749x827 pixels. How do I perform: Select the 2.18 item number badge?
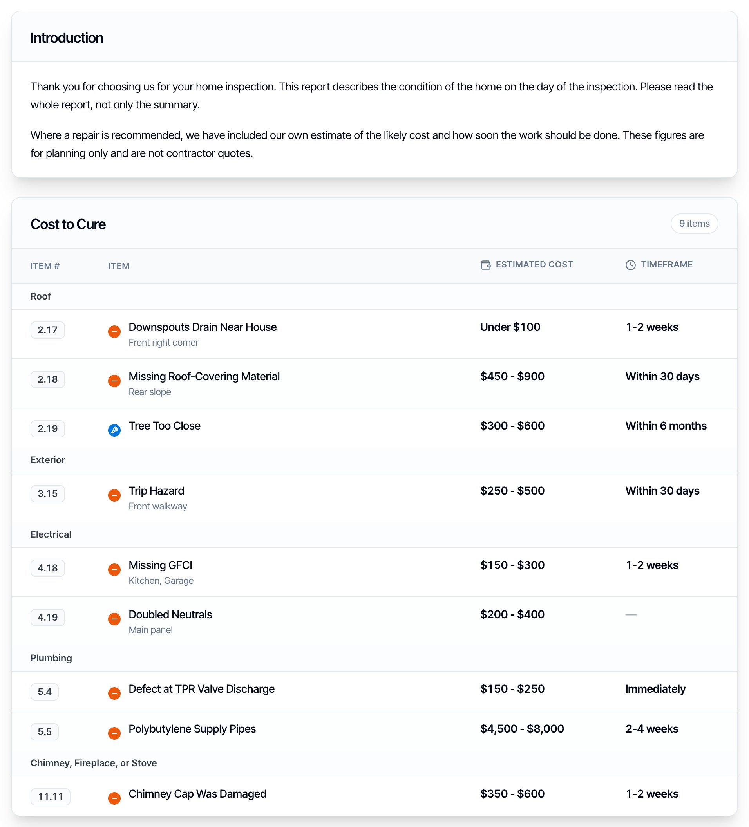pyautogui.click(x=48, y=379)
